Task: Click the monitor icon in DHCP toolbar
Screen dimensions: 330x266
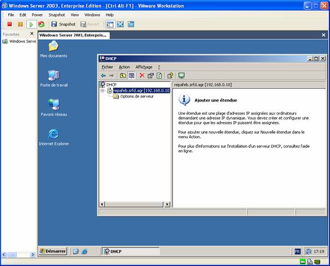Action: (181, 75)
